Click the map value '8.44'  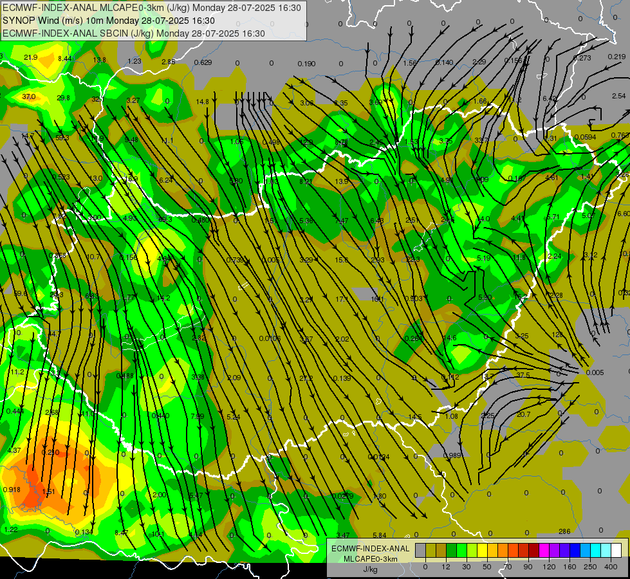[65, 59]
